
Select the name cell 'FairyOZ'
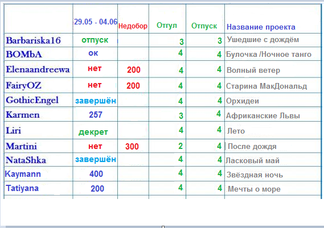pos(23,86)
